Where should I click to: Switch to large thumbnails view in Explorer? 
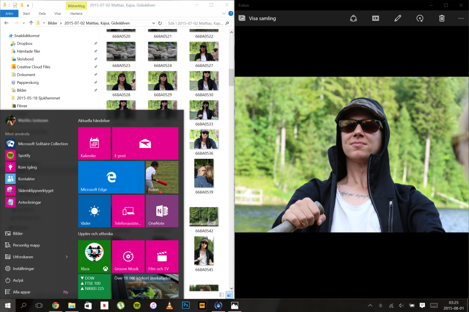[229, 295]
